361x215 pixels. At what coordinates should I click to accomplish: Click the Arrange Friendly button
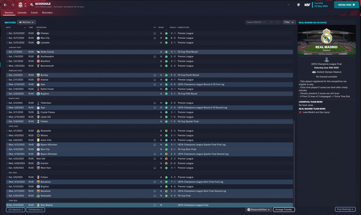click(x=284, y=210)
